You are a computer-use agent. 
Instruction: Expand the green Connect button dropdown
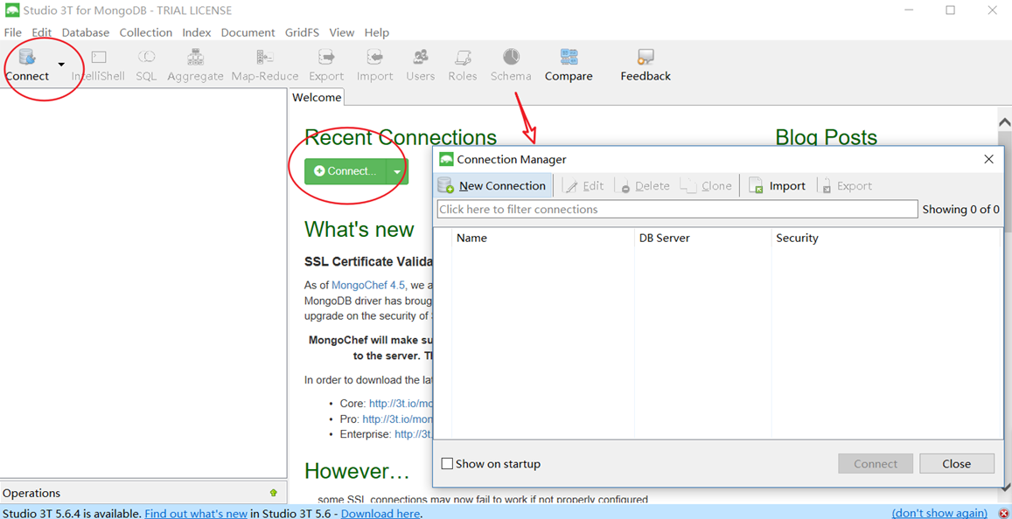[x=398, y=170]
